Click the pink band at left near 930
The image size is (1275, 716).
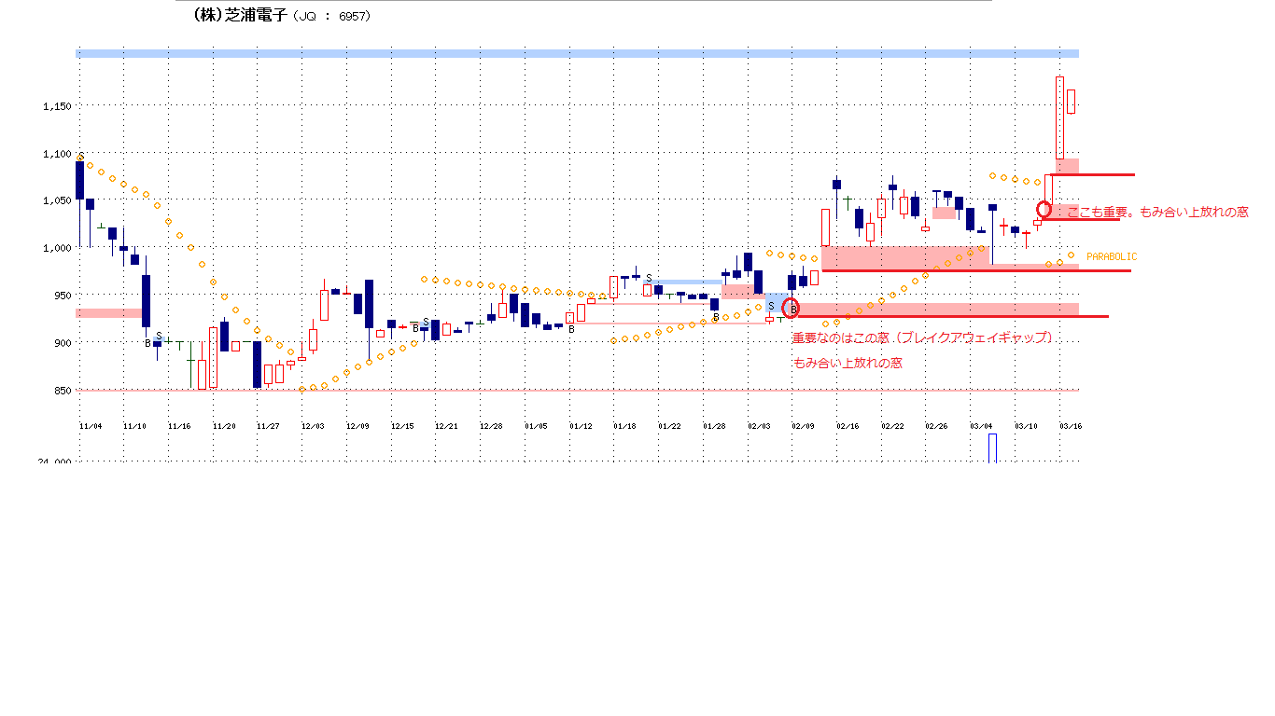(x=108, y=312)
